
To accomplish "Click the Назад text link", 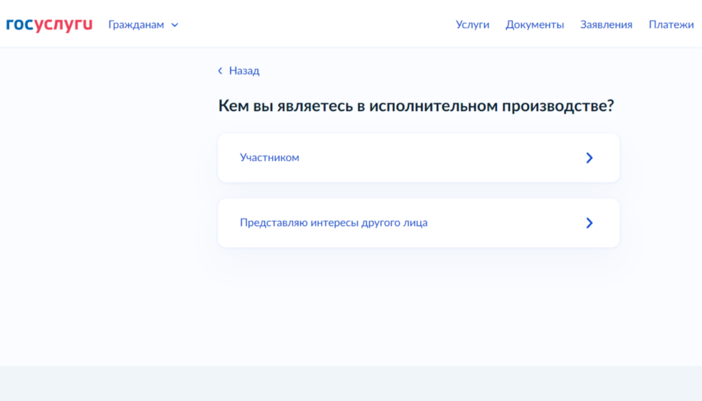I will (244, 71).
